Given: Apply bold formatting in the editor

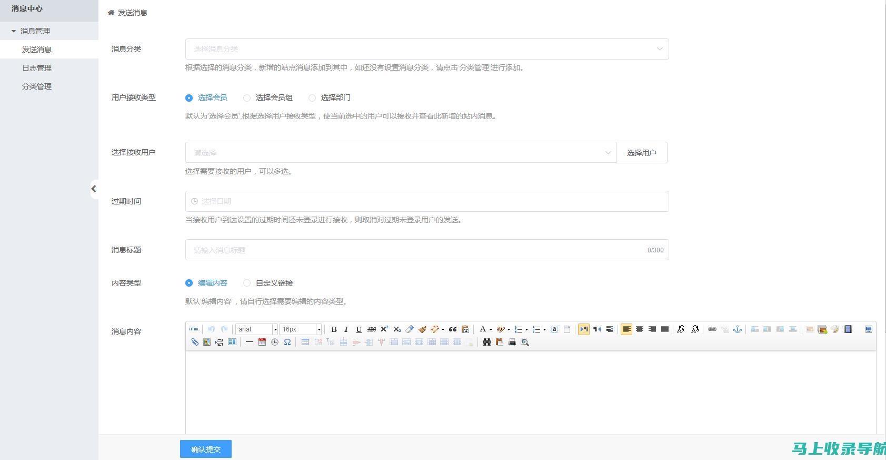Looking at the screenshot, I should coord(334,329).
